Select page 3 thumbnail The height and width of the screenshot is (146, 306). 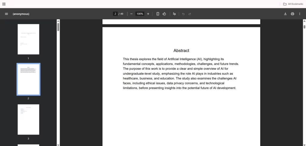[28, 119]
